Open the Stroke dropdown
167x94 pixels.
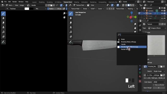86,9
